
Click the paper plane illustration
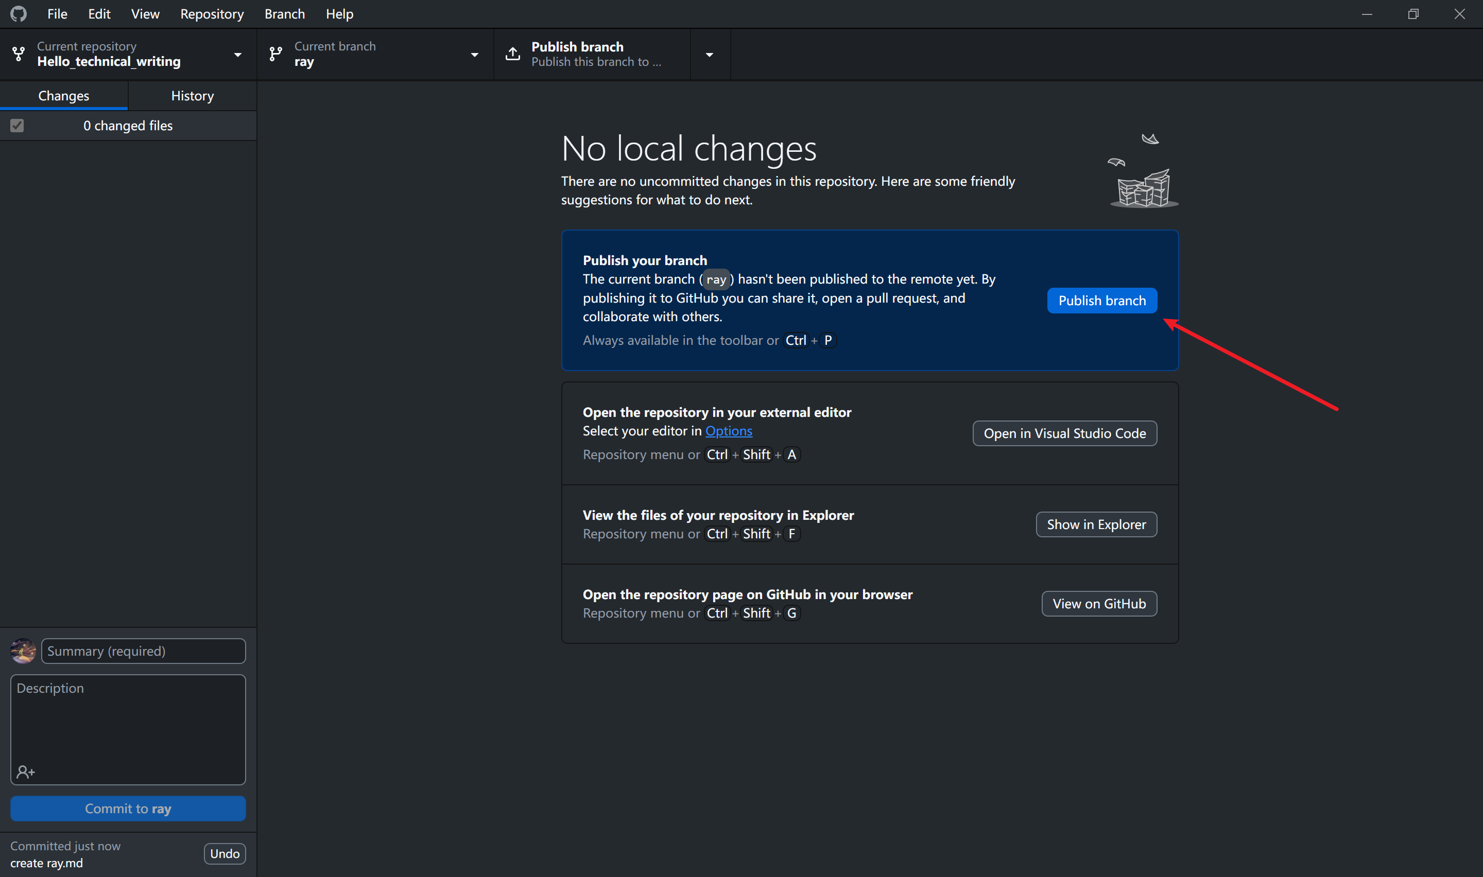tap(1150, 139)
